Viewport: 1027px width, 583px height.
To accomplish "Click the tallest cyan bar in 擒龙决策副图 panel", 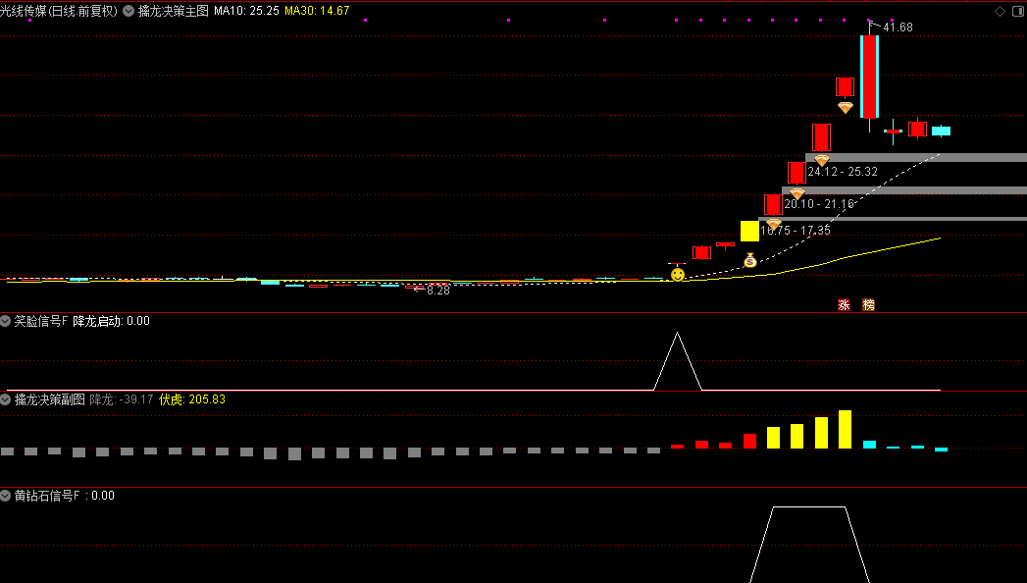I will coord(869,445).
